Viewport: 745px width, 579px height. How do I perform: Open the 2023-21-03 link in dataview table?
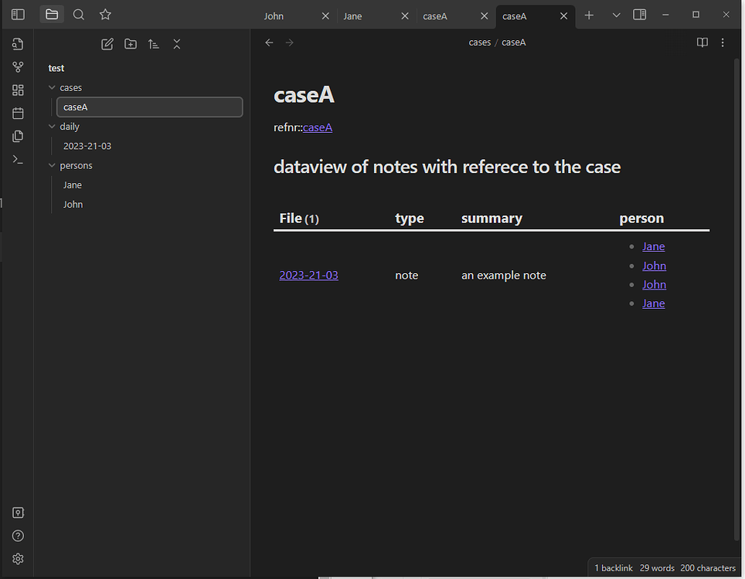pyautogui.click(x=308, y=275)
